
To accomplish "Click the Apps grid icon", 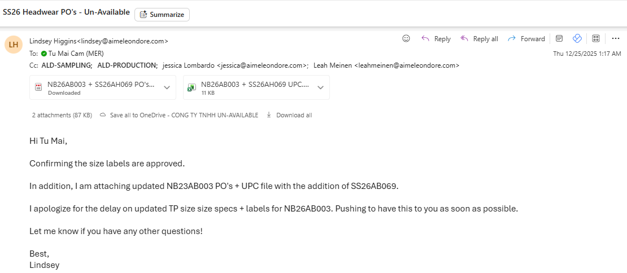I will tap(595, 38).
